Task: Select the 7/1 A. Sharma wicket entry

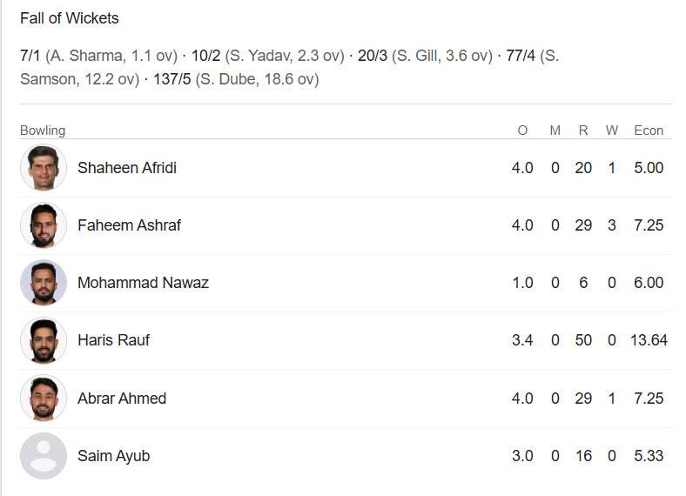Action: pyautogui.click(x=99, y=56)
